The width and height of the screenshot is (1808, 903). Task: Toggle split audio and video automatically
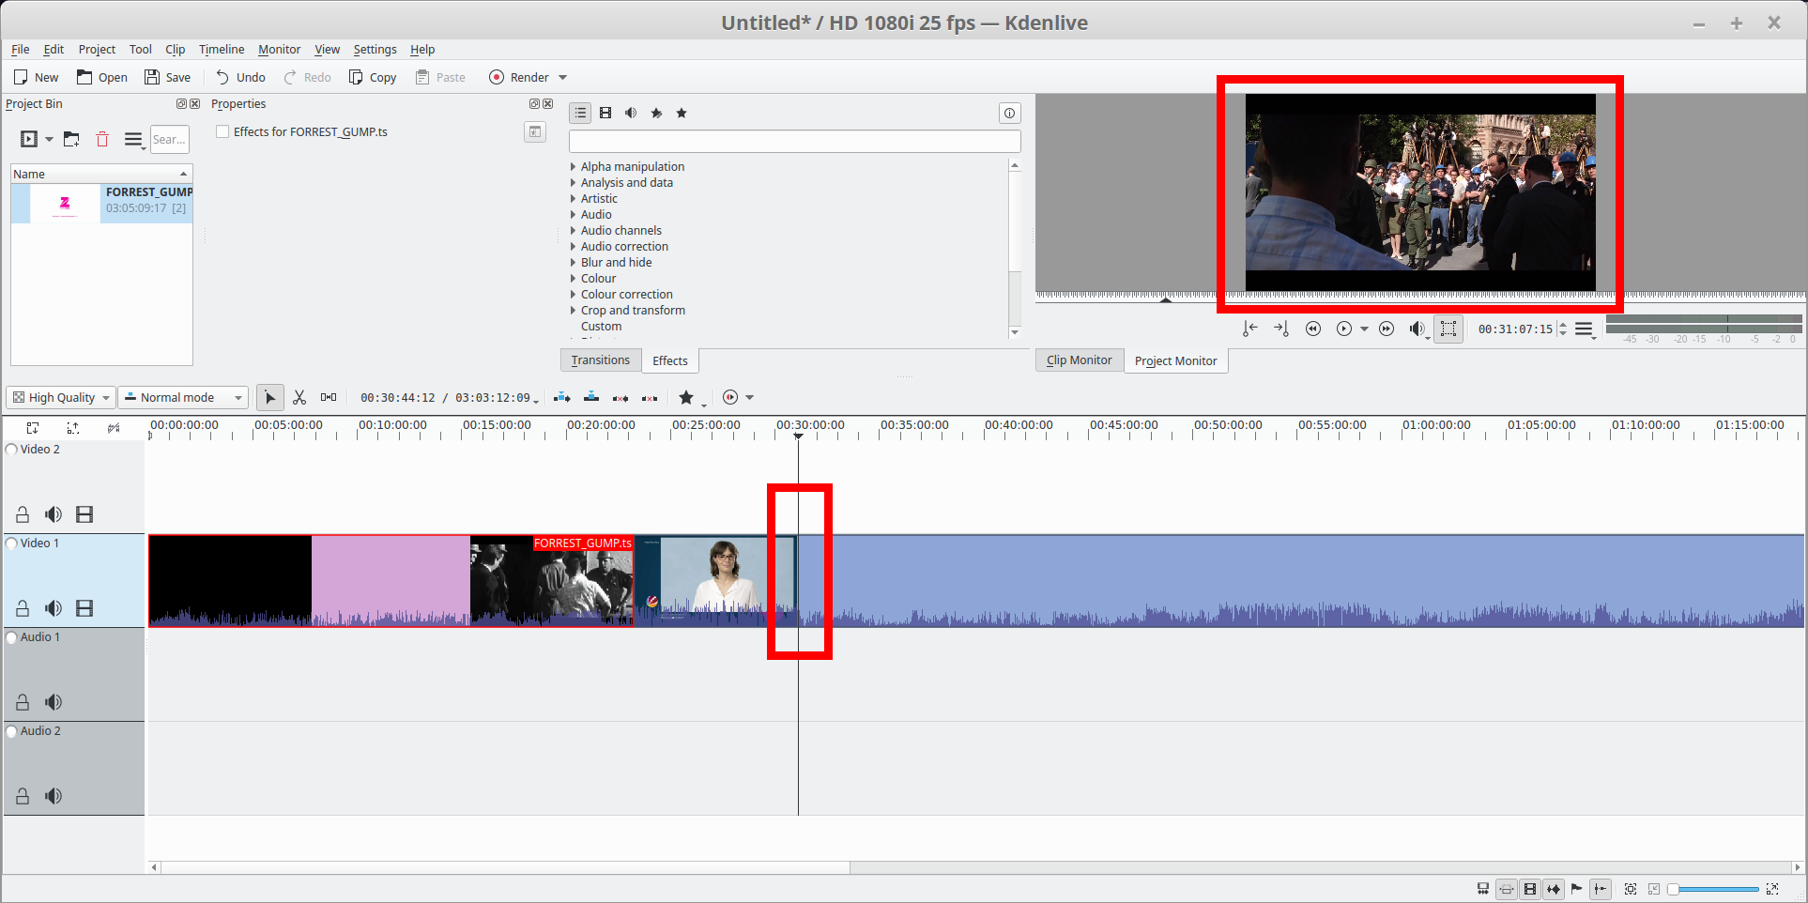pos(1482,889)
